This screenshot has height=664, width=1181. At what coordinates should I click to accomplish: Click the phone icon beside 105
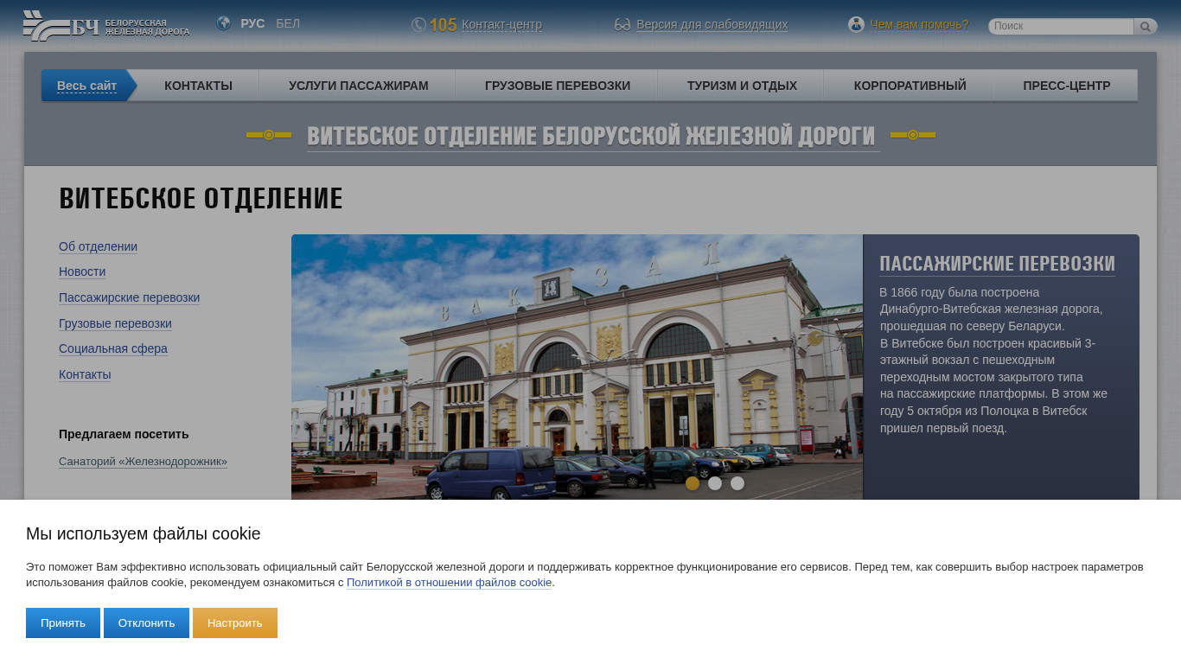point(418,25)
